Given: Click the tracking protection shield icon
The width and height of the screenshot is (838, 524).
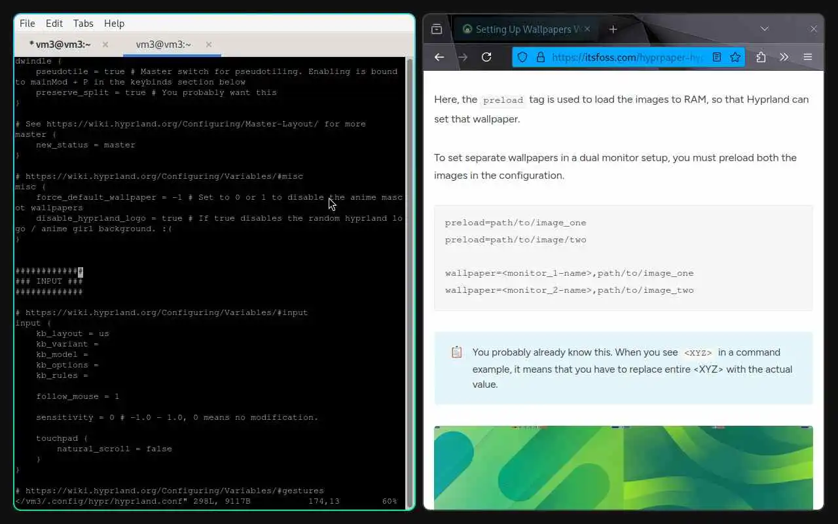Looking at the screenshot, I should point(522,57).
